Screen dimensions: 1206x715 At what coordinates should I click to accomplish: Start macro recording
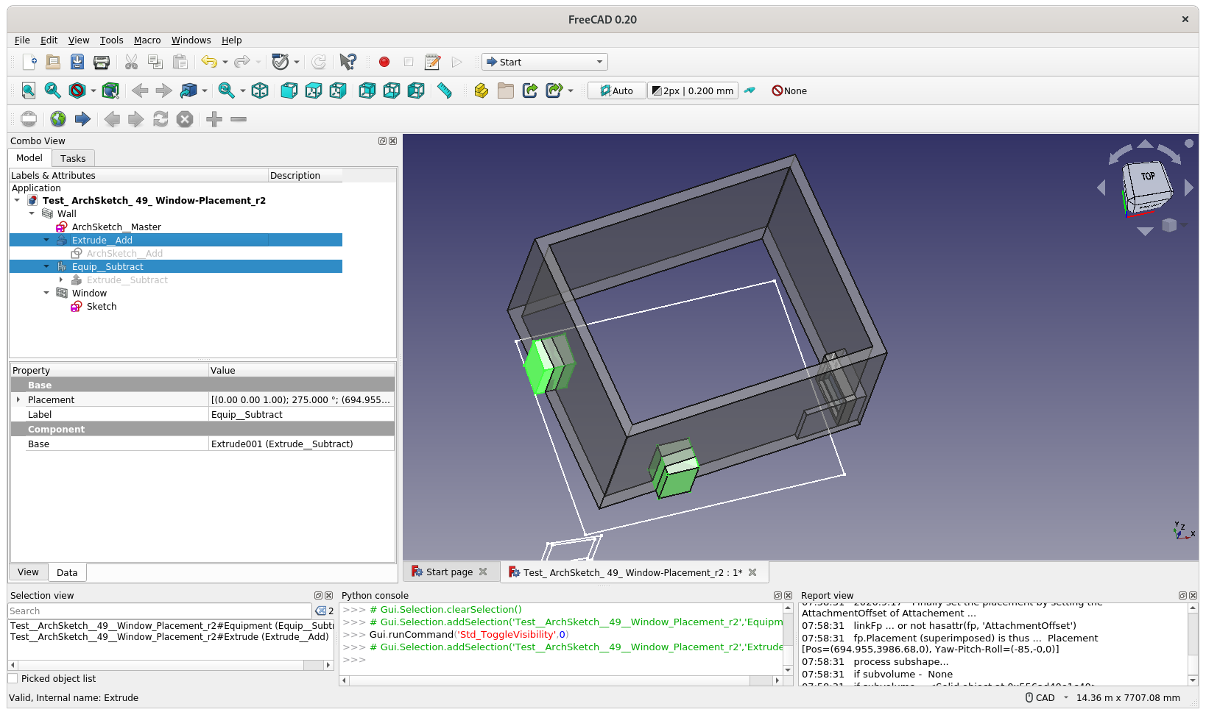click(x=384, y=62)
